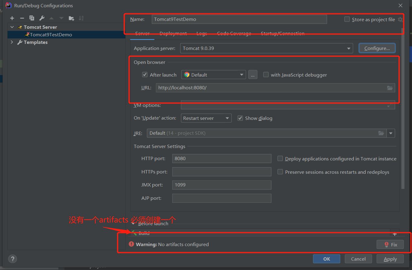Image resolution: width=412 pixels, height=270 pixels.
Task: Switch to the Code Coverage tab
Action: (234, 33)
